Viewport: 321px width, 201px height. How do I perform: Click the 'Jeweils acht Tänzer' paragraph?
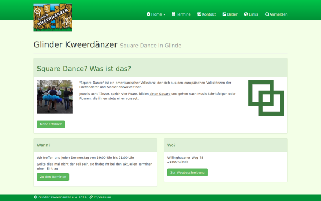[x=157, y=96]
